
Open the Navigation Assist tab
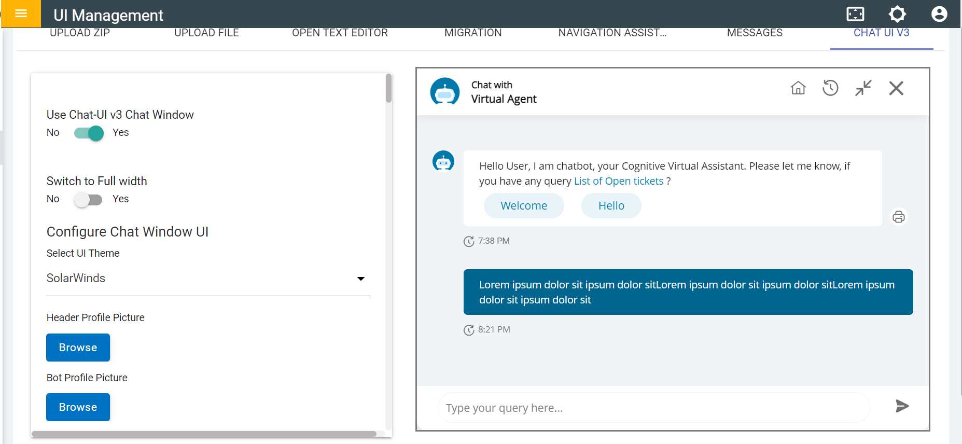point(612,33)
